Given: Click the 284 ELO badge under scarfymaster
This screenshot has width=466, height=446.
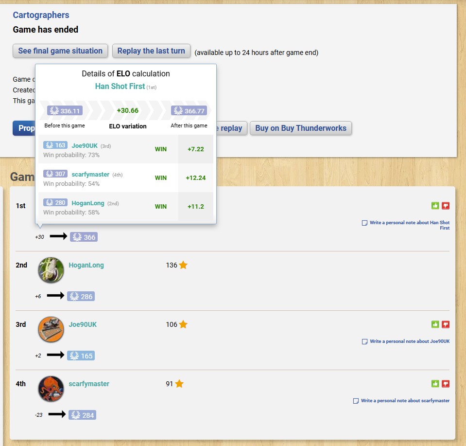Looking at the screenshot, I should 82,415.
